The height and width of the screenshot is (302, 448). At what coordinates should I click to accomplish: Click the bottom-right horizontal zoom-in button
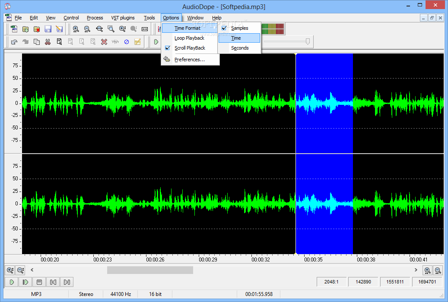(427, 270)
